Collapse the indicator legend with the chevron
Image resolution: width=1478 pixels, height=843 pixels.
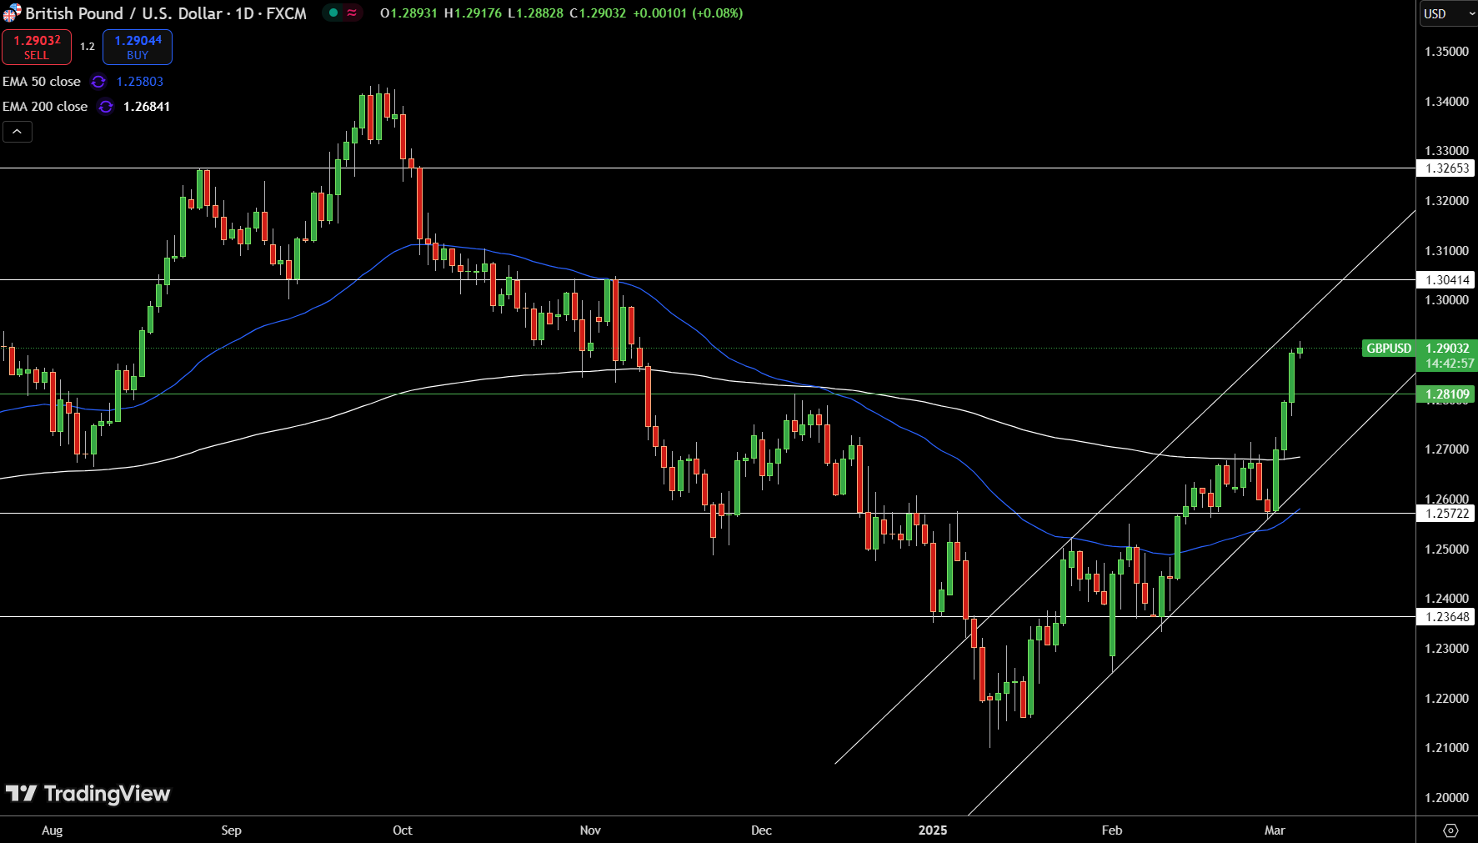pyautogui.click(x=18, y=132)
